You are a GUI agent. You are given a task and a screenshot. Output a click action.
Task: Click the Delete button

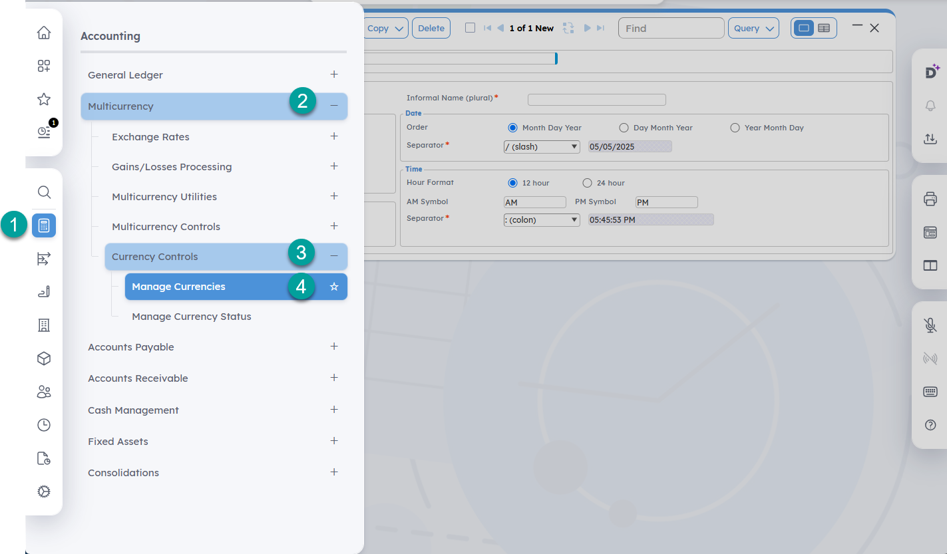(x=431, y=28)
